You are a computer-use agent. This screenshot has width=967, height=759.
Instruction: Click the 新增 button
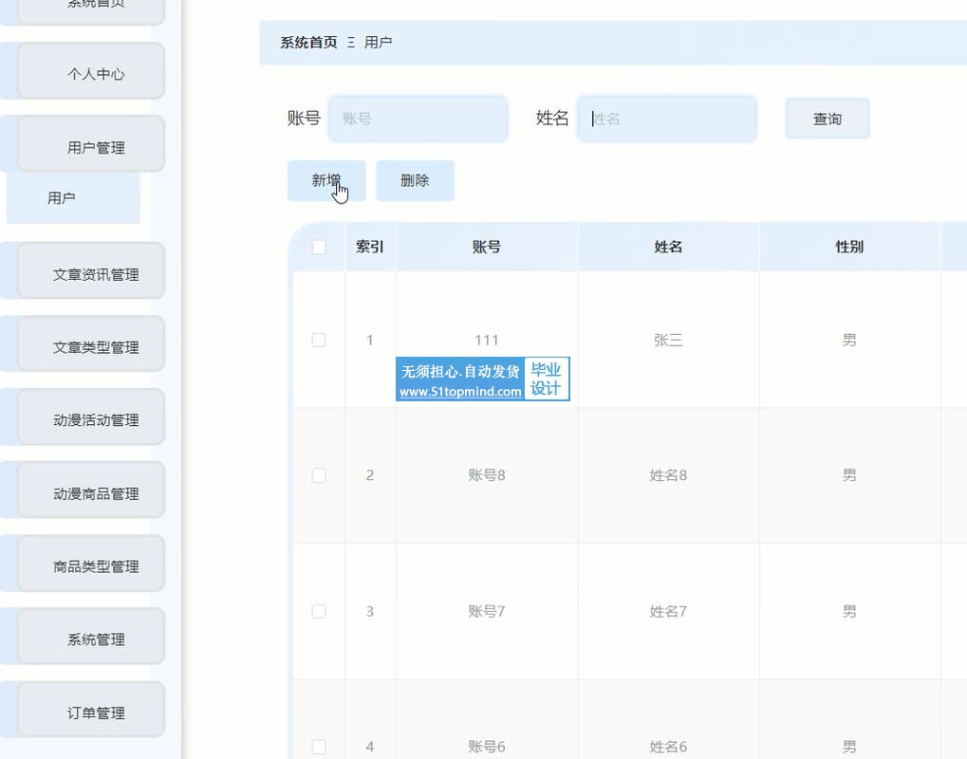tap(326, 180)
